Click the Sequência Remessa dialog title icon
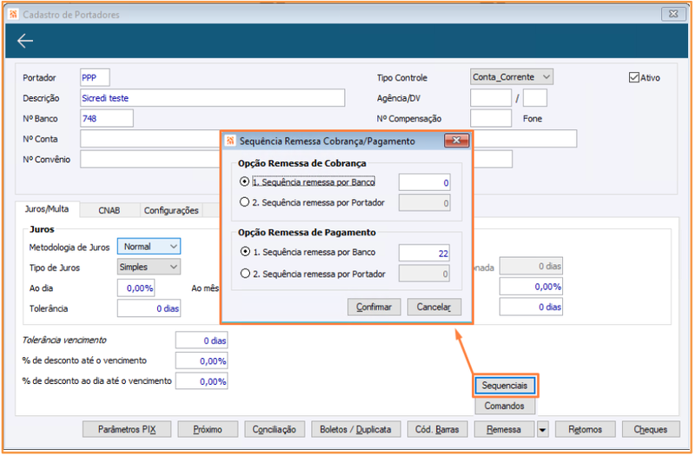Viewport: 695px width, 456px height. 230,141
